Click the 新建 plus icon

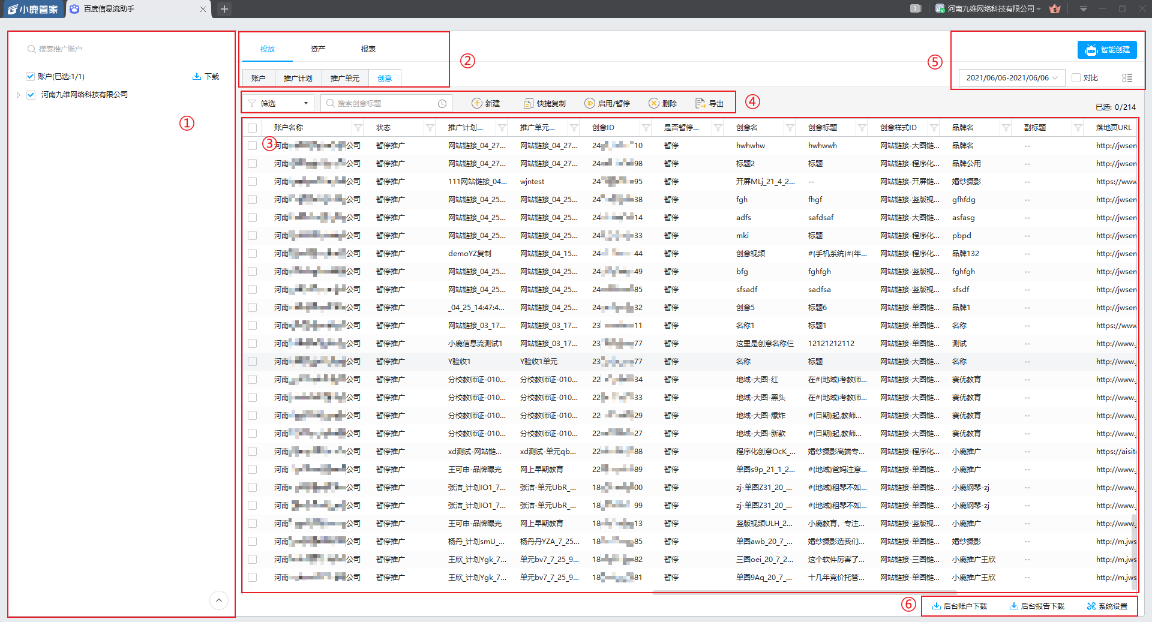pos(477,103)
